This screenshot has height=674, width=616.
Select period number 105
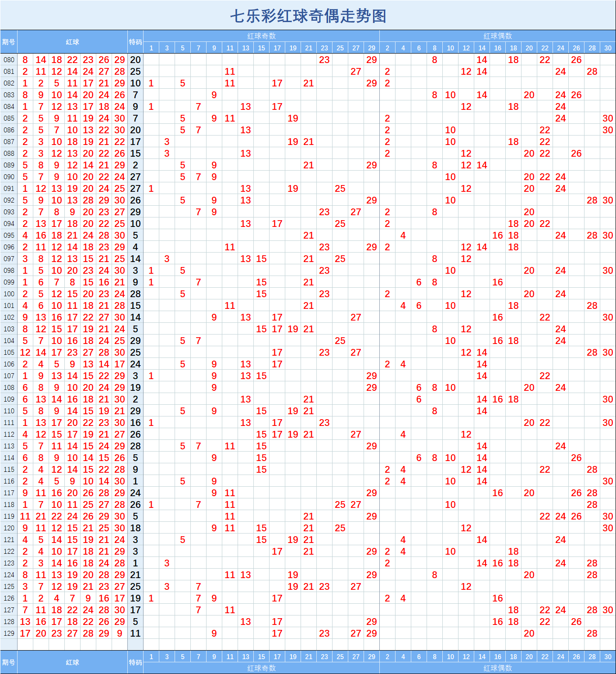9,353
